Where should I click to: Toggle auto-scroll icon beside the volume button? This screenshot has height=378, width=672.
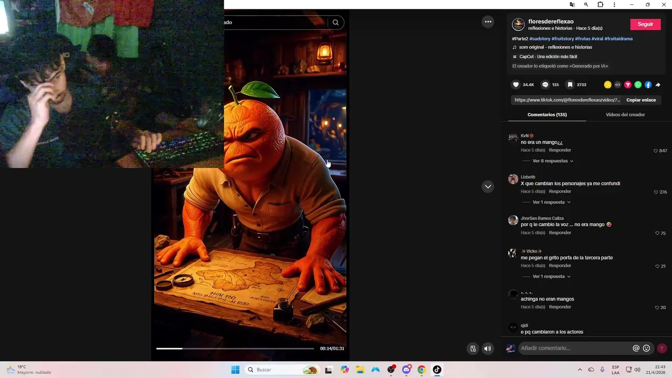(473, 349)
